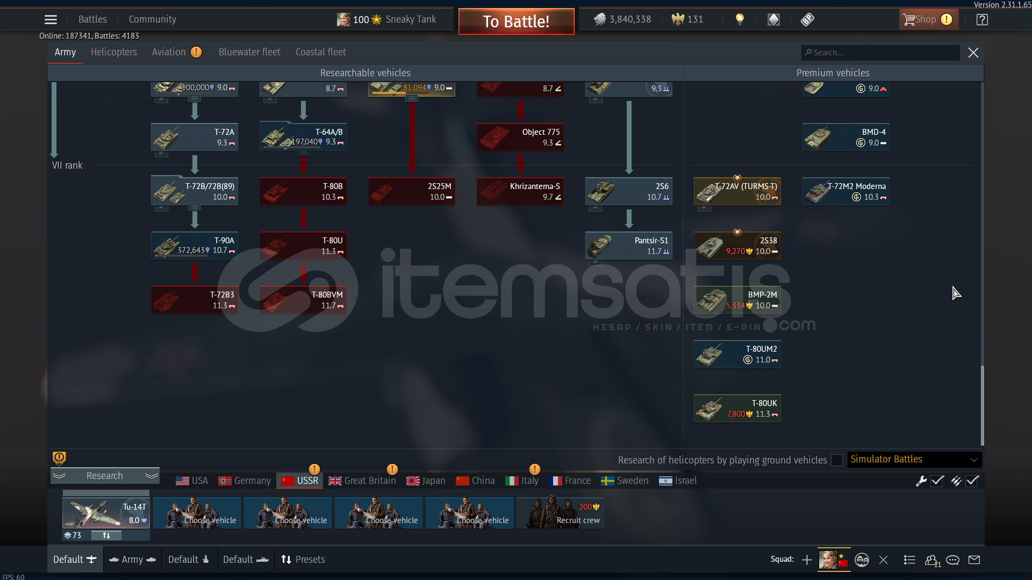
Task: Select T-72M2 Moderna premium vehicle
Action: click(846, 191)
